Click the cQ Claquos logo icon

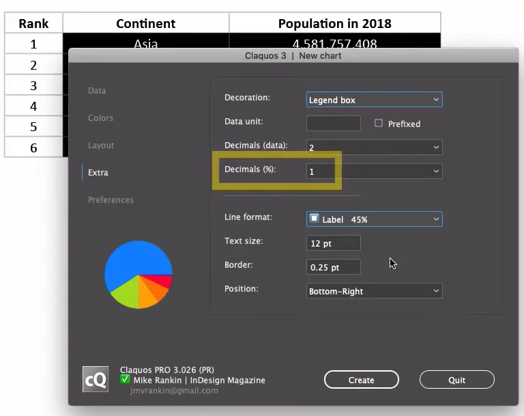96,379
